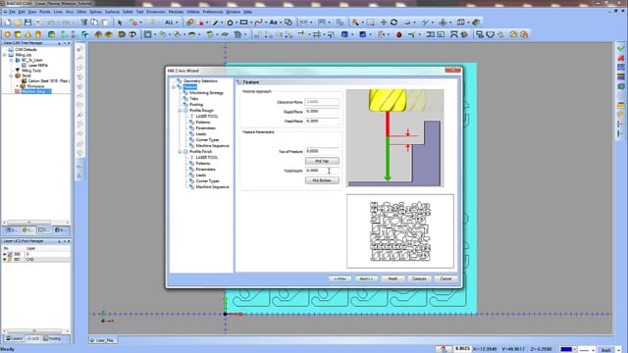
Task: Open the Modules menu
Action: pyautogui.click(x=176, y=12)
